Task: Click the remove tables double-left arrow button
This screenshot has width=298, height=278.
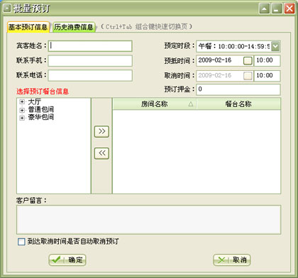Action: coord(101,153)
